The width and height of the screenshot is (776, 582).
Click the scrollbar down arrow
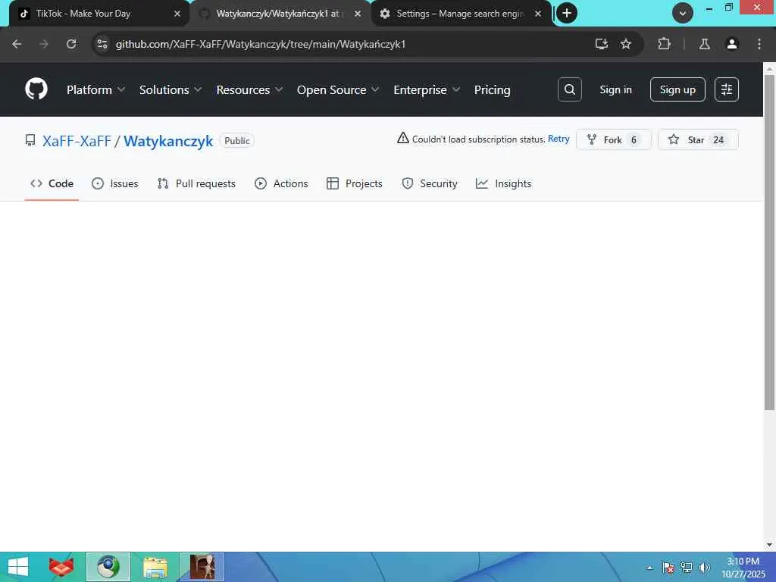[x=769, y=545]
